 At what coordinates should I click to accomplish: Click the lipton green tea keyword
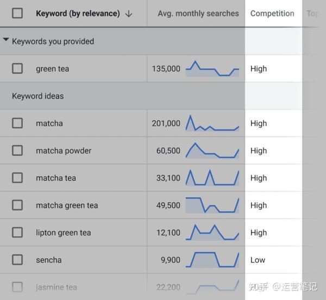pos(63,233)
